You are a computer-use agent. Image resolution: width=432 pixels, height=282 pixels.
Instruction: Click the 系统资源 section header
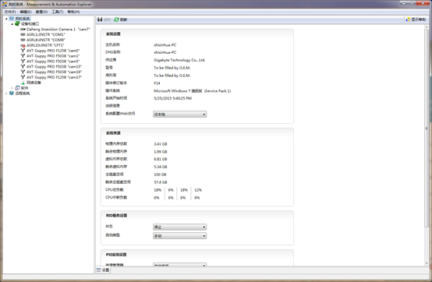[x=113, y=133]
